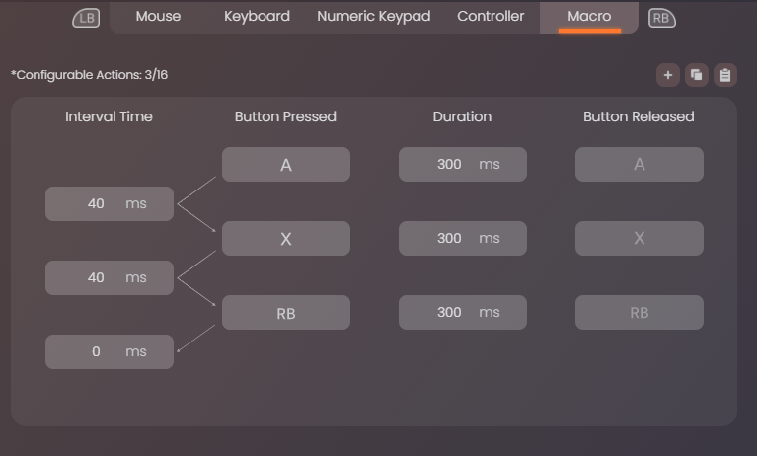Go to the Controller tab
Viewport: 757px width, 456px height.
[x=491, y=17]
